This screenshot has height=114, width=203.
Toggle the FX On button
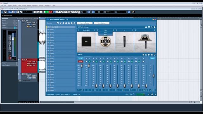(80, 58)
